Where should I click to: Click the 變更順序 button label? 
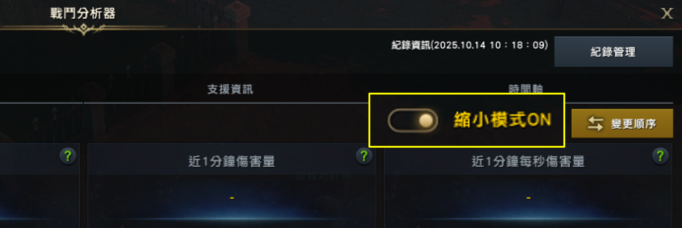point(633,124)
